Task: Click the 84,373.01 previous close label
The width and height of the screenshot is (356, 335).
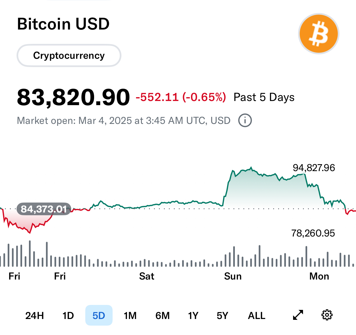Action: click(x=44, y=209)
